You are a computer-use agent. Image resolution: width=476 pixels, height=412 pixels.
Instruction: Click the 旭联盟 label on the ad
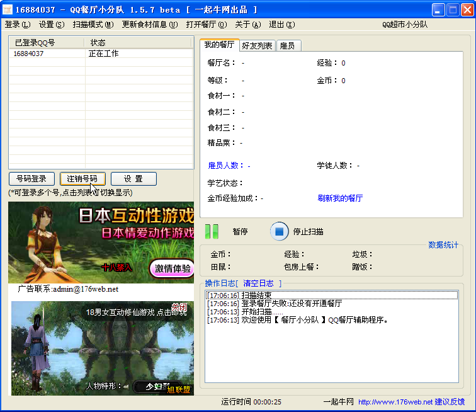(179, 389)
